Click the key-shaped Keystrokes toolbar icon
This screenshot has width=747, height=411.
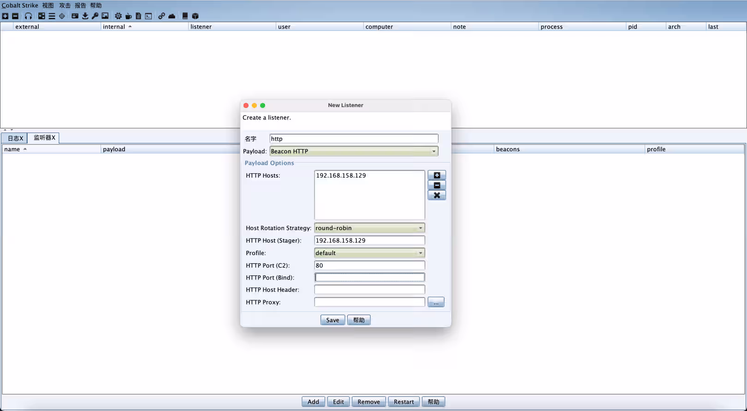click(95, 16)
